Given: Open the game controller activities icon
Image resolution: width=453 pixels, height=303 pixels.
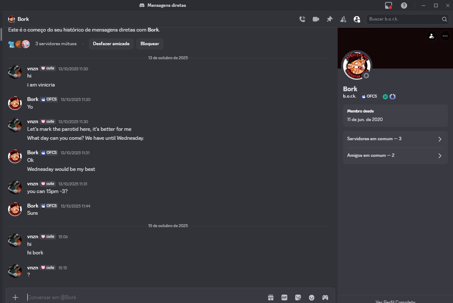Looking at the screenshot, I should (x=325, y=297).
